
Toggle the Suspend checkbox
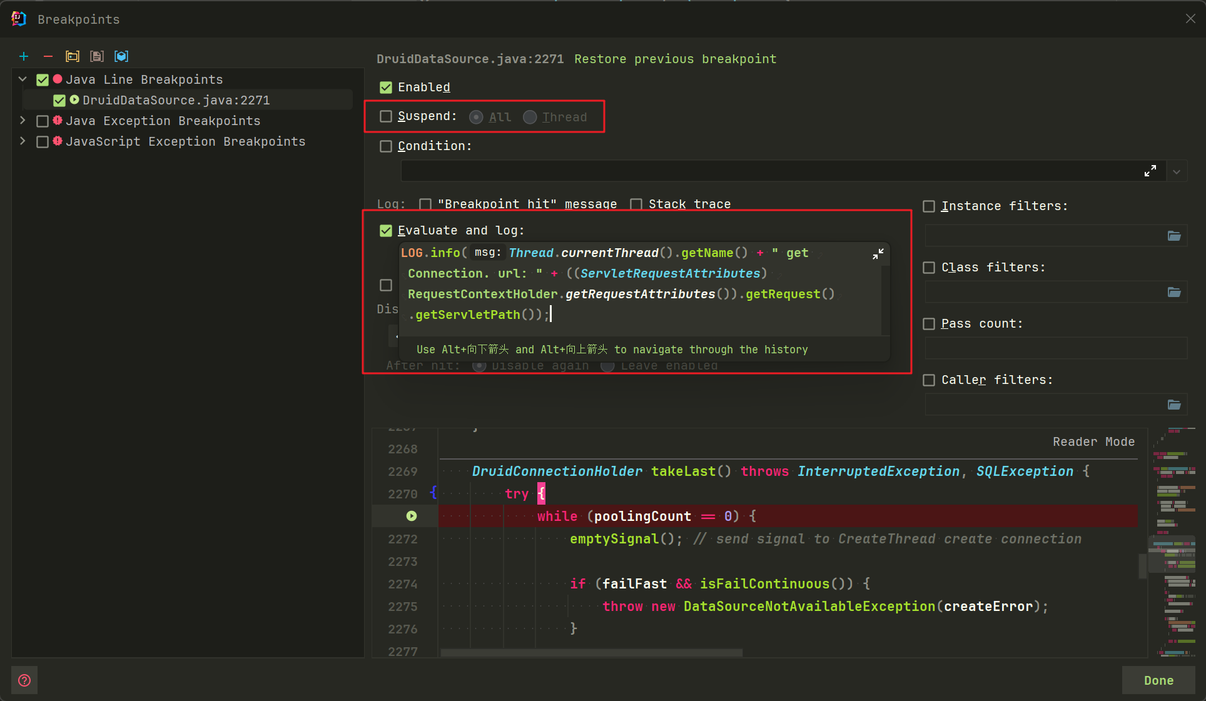(x=386, y=116)
